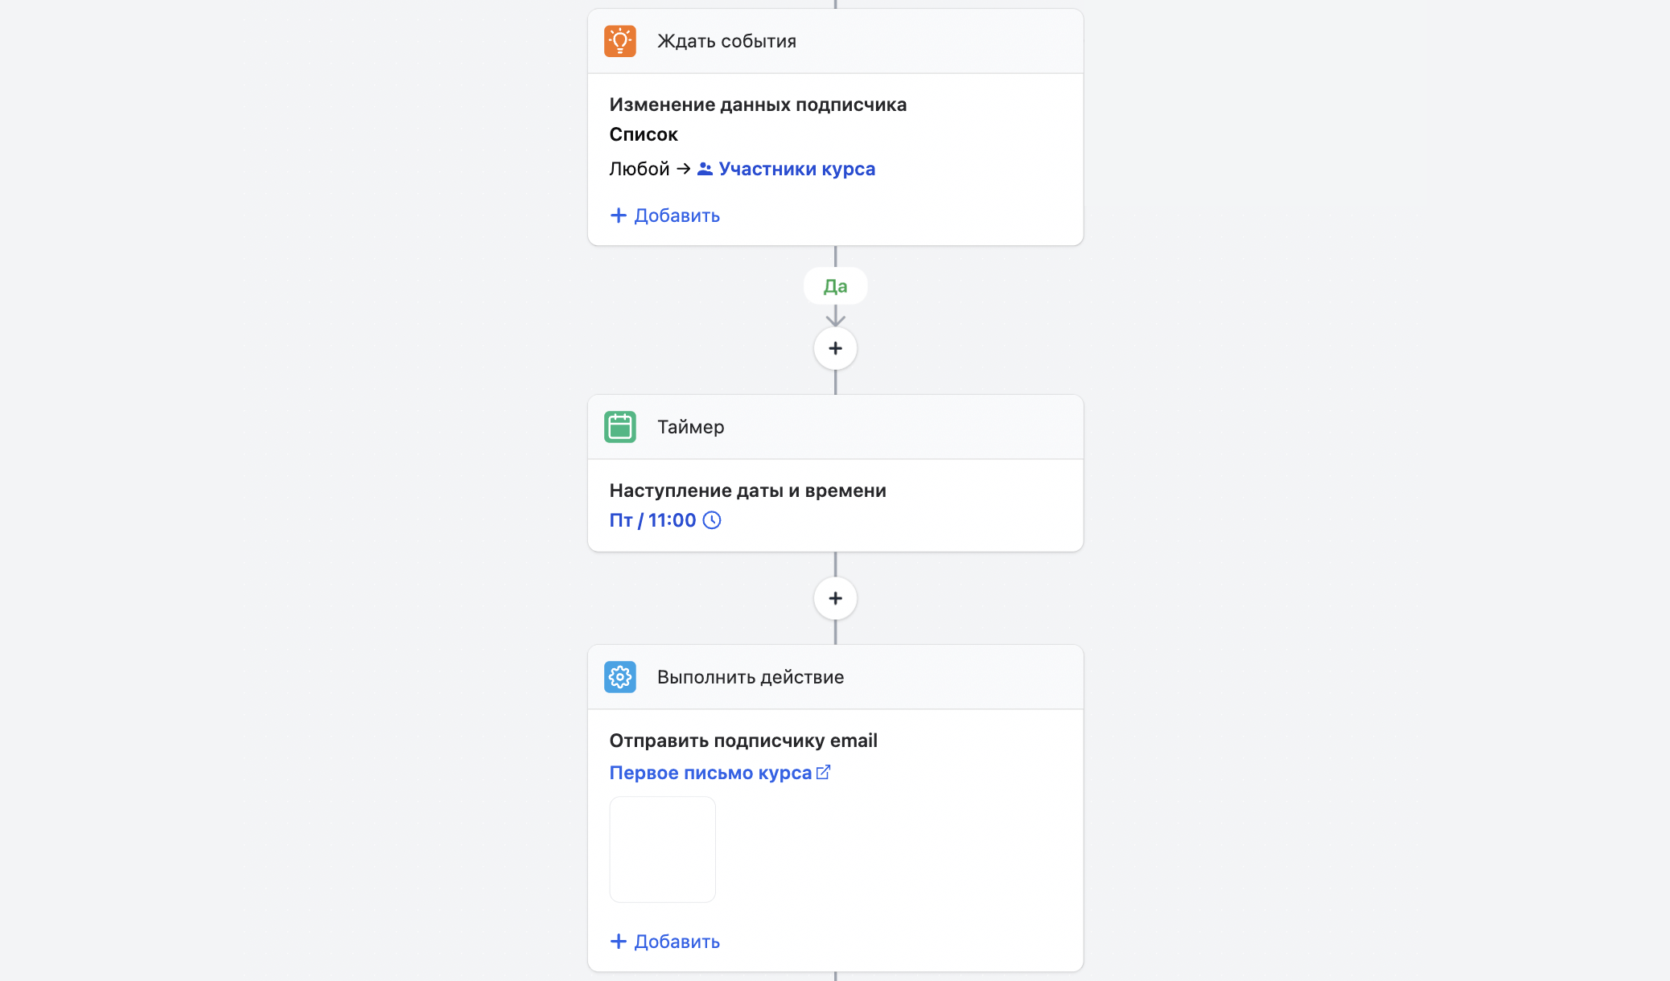This screenshot has height=981, width=1670.
Task: Open the Первое письмо курса email link
Action: pyautogui.click(x=710, y=773)
